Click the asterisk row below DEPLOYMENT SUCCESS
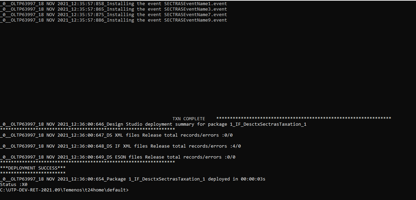 point(33,173)
